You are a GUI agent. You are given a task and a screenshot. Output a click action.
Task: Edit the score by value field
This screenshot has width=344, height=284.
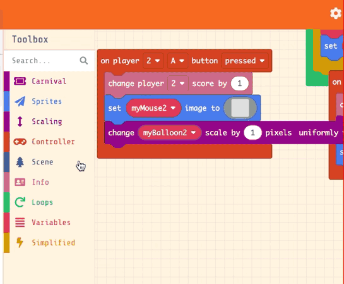pos(240,83)
